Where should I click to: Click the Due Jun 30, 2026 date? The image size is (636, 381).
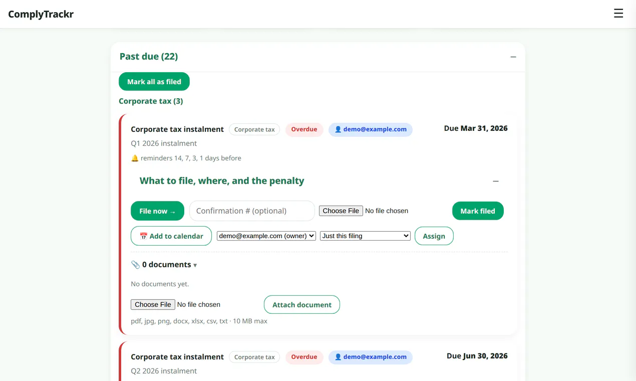coord(477,356)
